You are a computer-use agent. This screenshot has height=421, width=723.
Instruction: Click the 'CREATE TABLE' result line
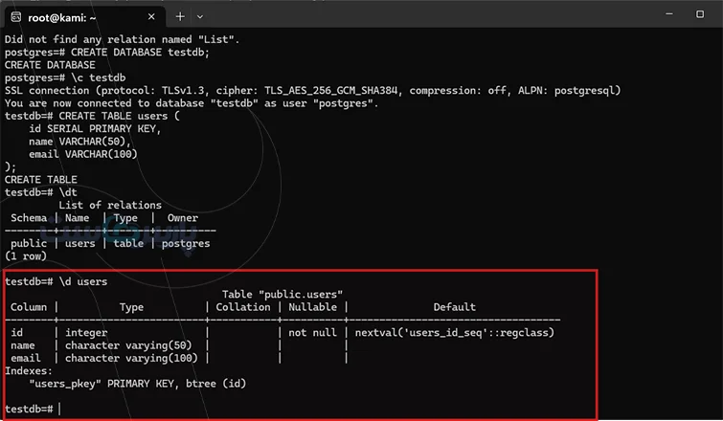(x=41, y=180)
